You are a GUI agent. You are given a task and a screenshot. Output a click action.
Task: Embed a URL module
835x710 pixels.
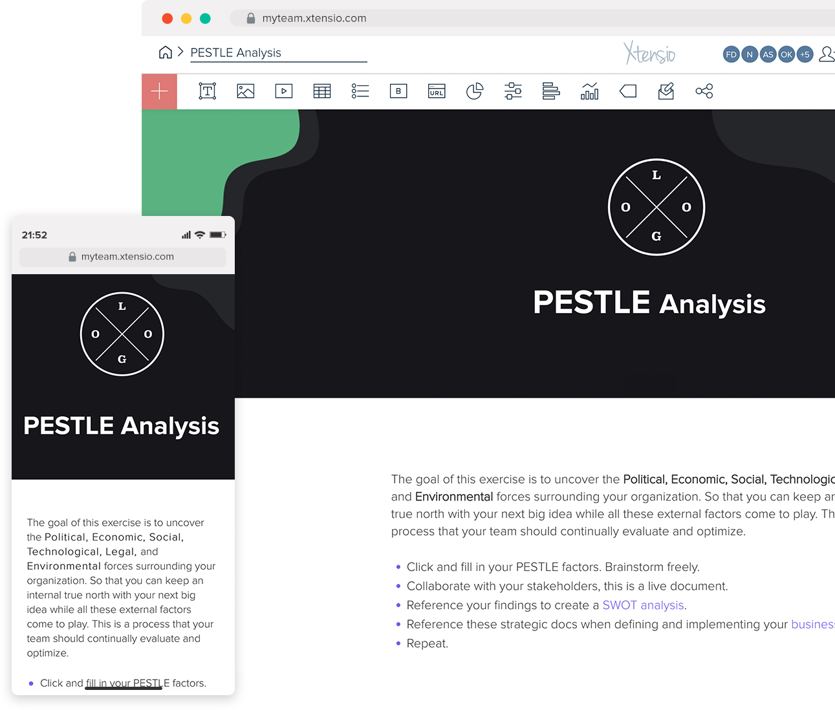[437, 91]
